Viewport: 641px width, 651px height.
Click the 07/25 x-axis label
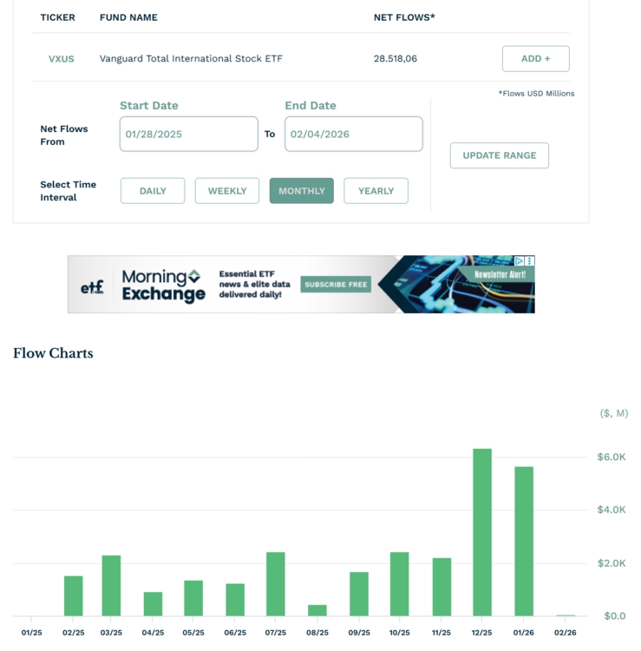point(276,633)
